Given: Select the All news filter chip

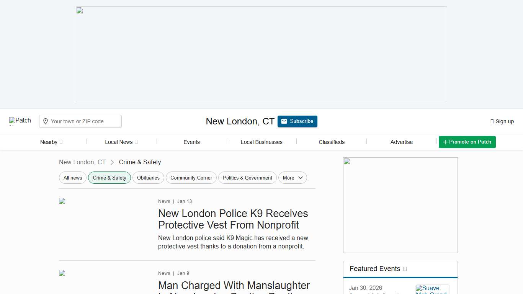Looking at the screenshot, I should coord(73,178).
